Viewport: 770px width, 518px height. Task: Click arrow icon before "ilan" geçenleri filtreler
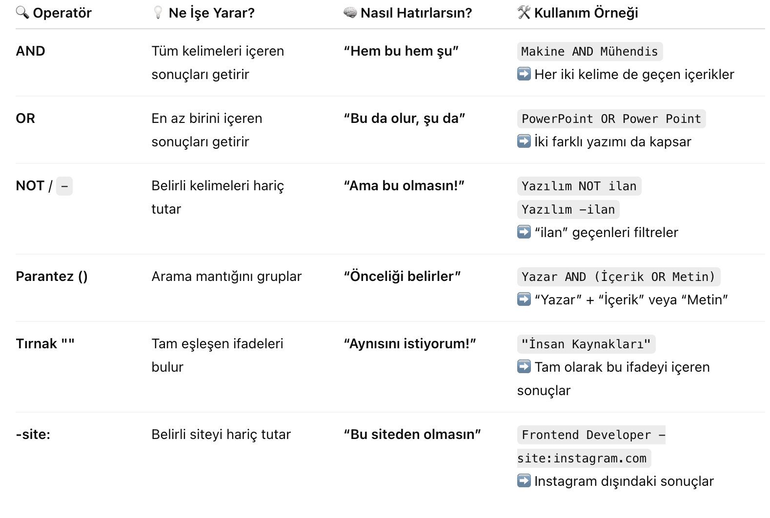point(524,232)
